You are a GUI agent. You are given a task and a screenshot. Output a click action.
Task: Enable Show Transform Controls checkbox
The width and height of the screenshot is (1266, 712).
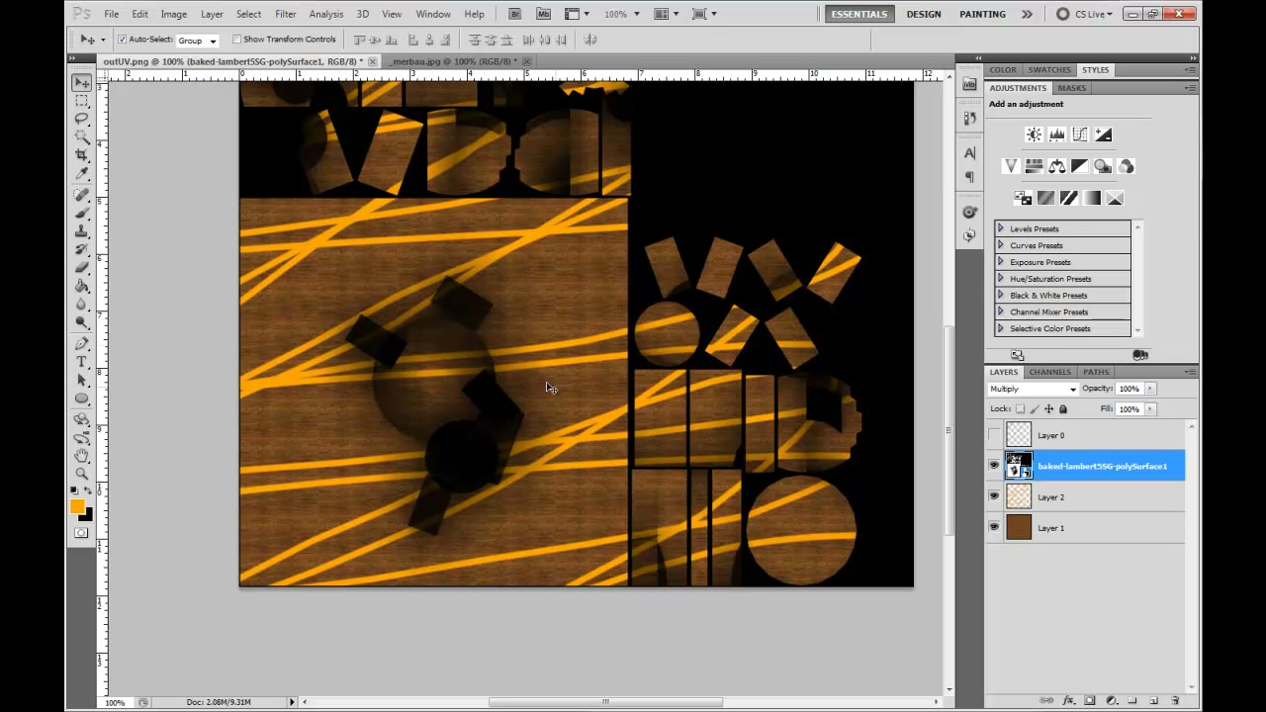pos(236,40)
